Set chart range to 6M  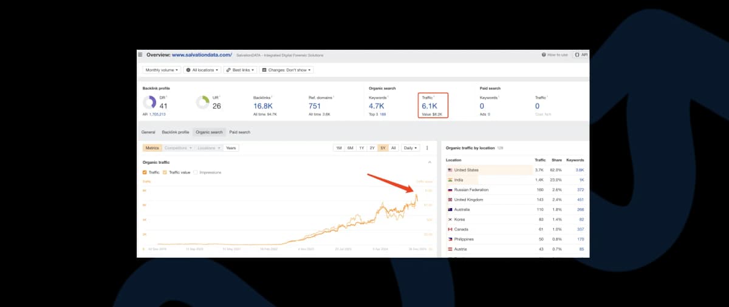(x=351, y=147)
